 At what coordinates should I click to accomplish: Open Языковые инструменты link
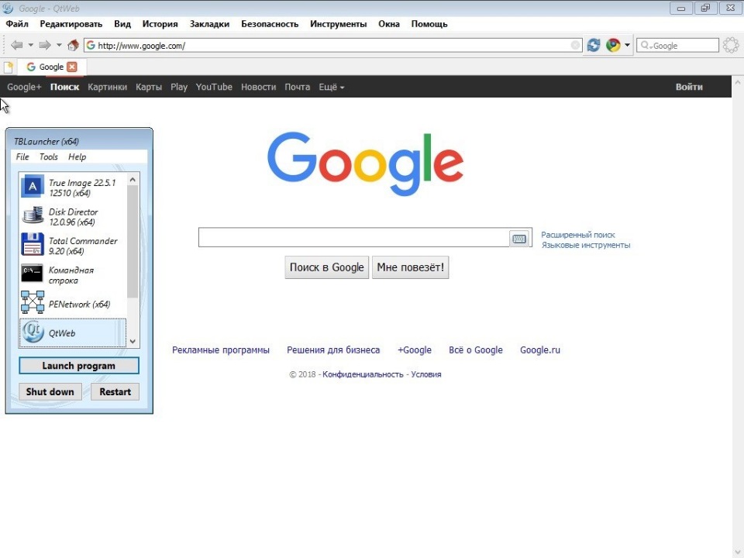(586, 246)
